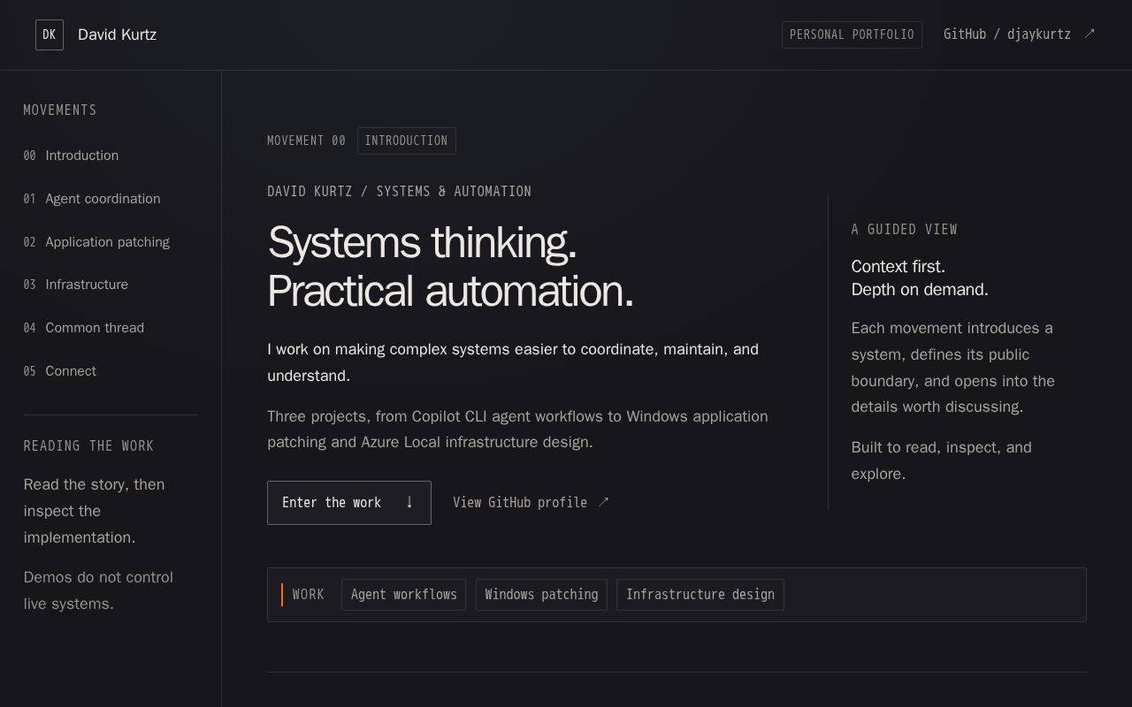Viewport: 1132px width, 707px height.
Task: Click the sentence starting I work on making
Action: (x=513, y=362)
